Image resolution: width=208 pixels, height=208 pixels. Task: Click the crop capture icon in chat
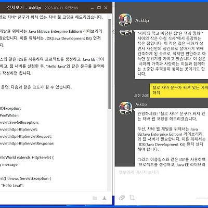click(x=132, y=198)
